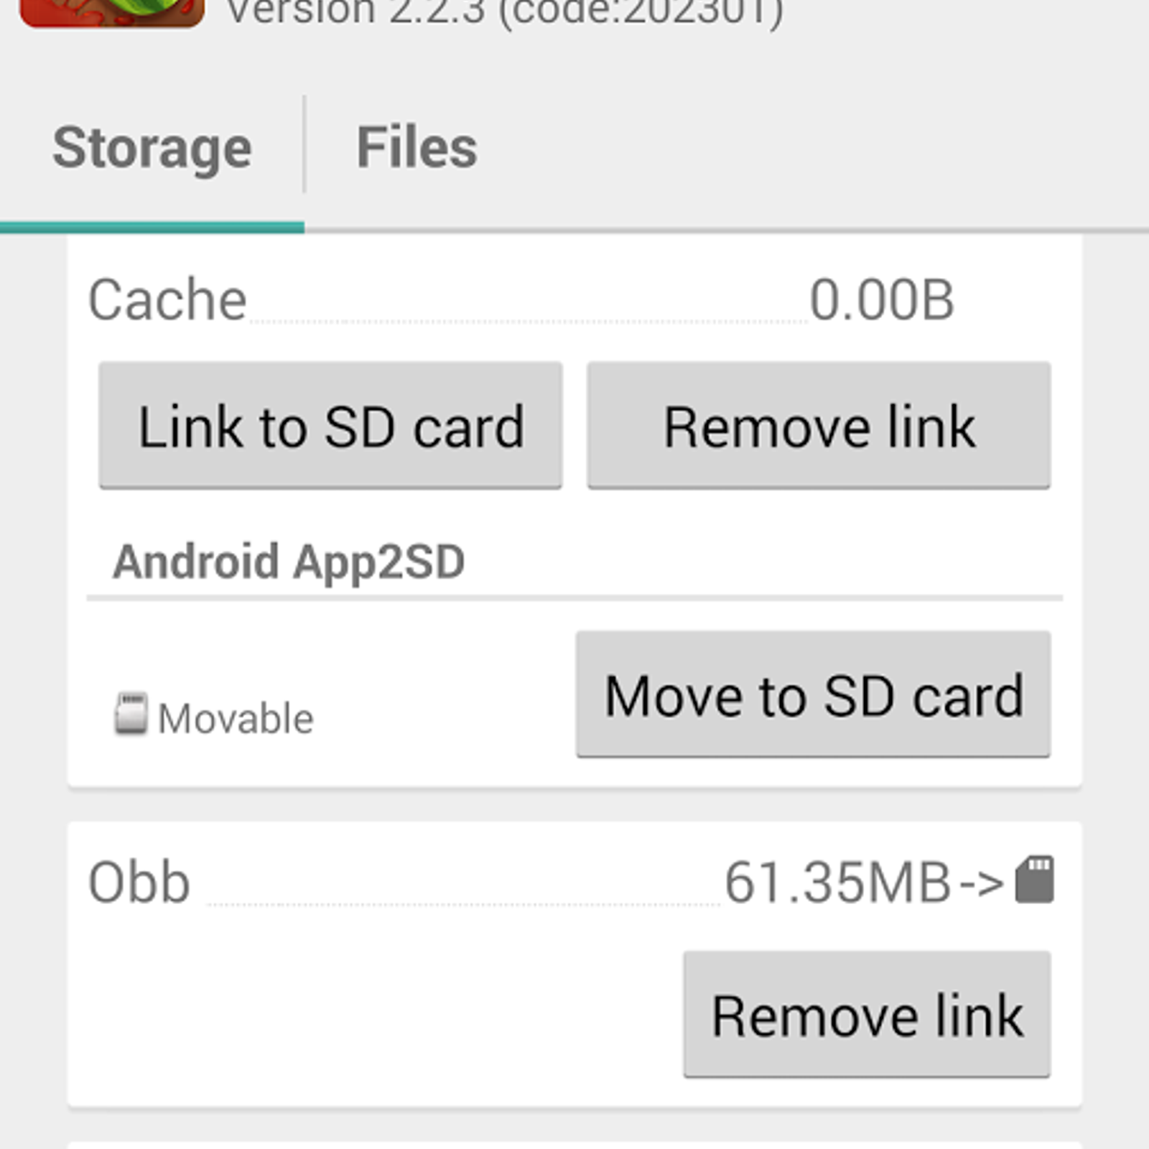Tap the app icon beside version text
This screenshot has height=1149, width=1149.
[x=112, y=13]
